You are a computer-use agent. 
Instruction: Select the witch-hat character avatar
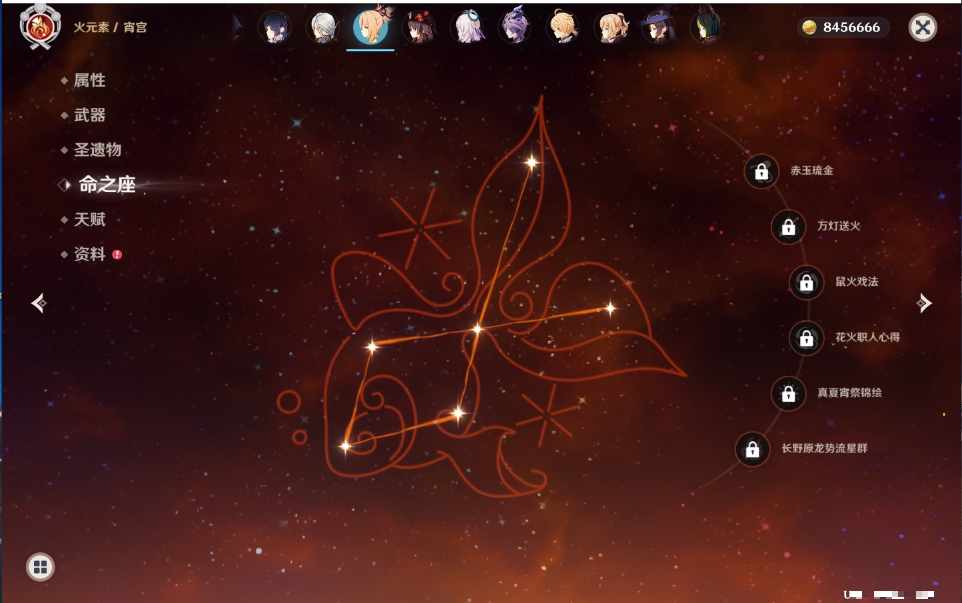[x=658, y=28]
